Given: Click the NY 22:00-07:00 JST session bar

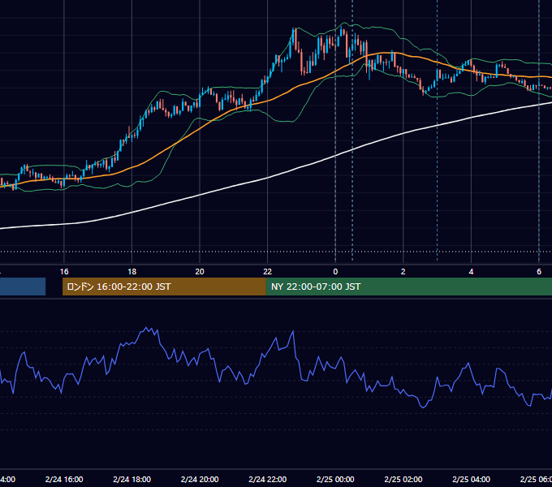Looking at the screenshot, I should [408, 287].
